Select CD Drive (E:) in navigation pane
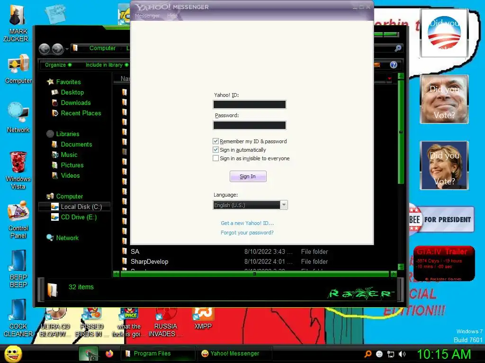The height and width of the screenshot is (363, 485). (x=79, y=217)
